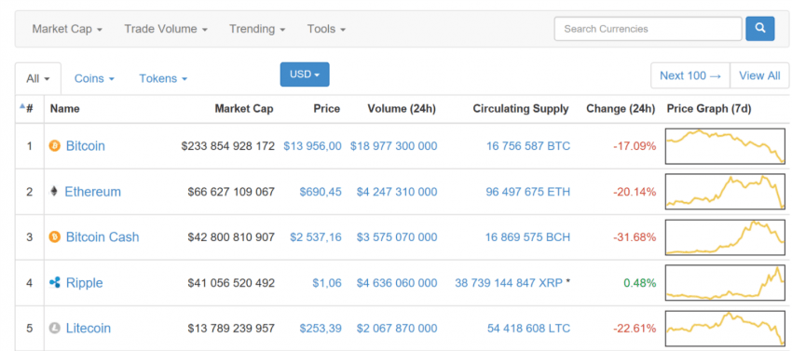Open the Market Cap dropdown menu

point(67,29)
